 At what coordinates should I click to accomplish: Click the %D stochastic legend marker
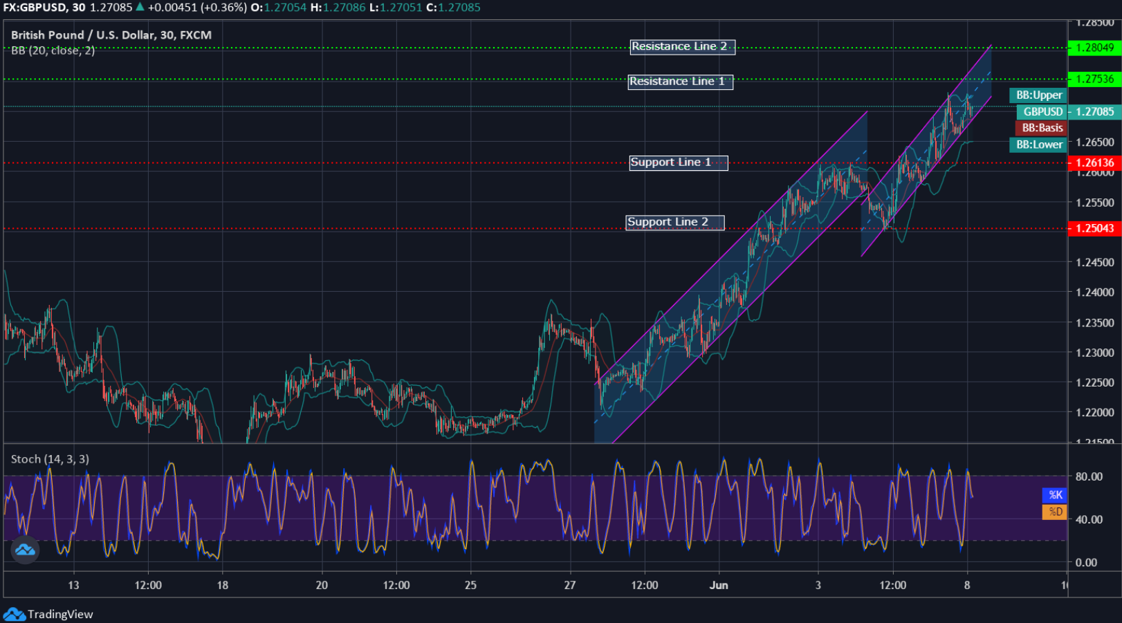pyautogui.click(x=1054, y=512)
